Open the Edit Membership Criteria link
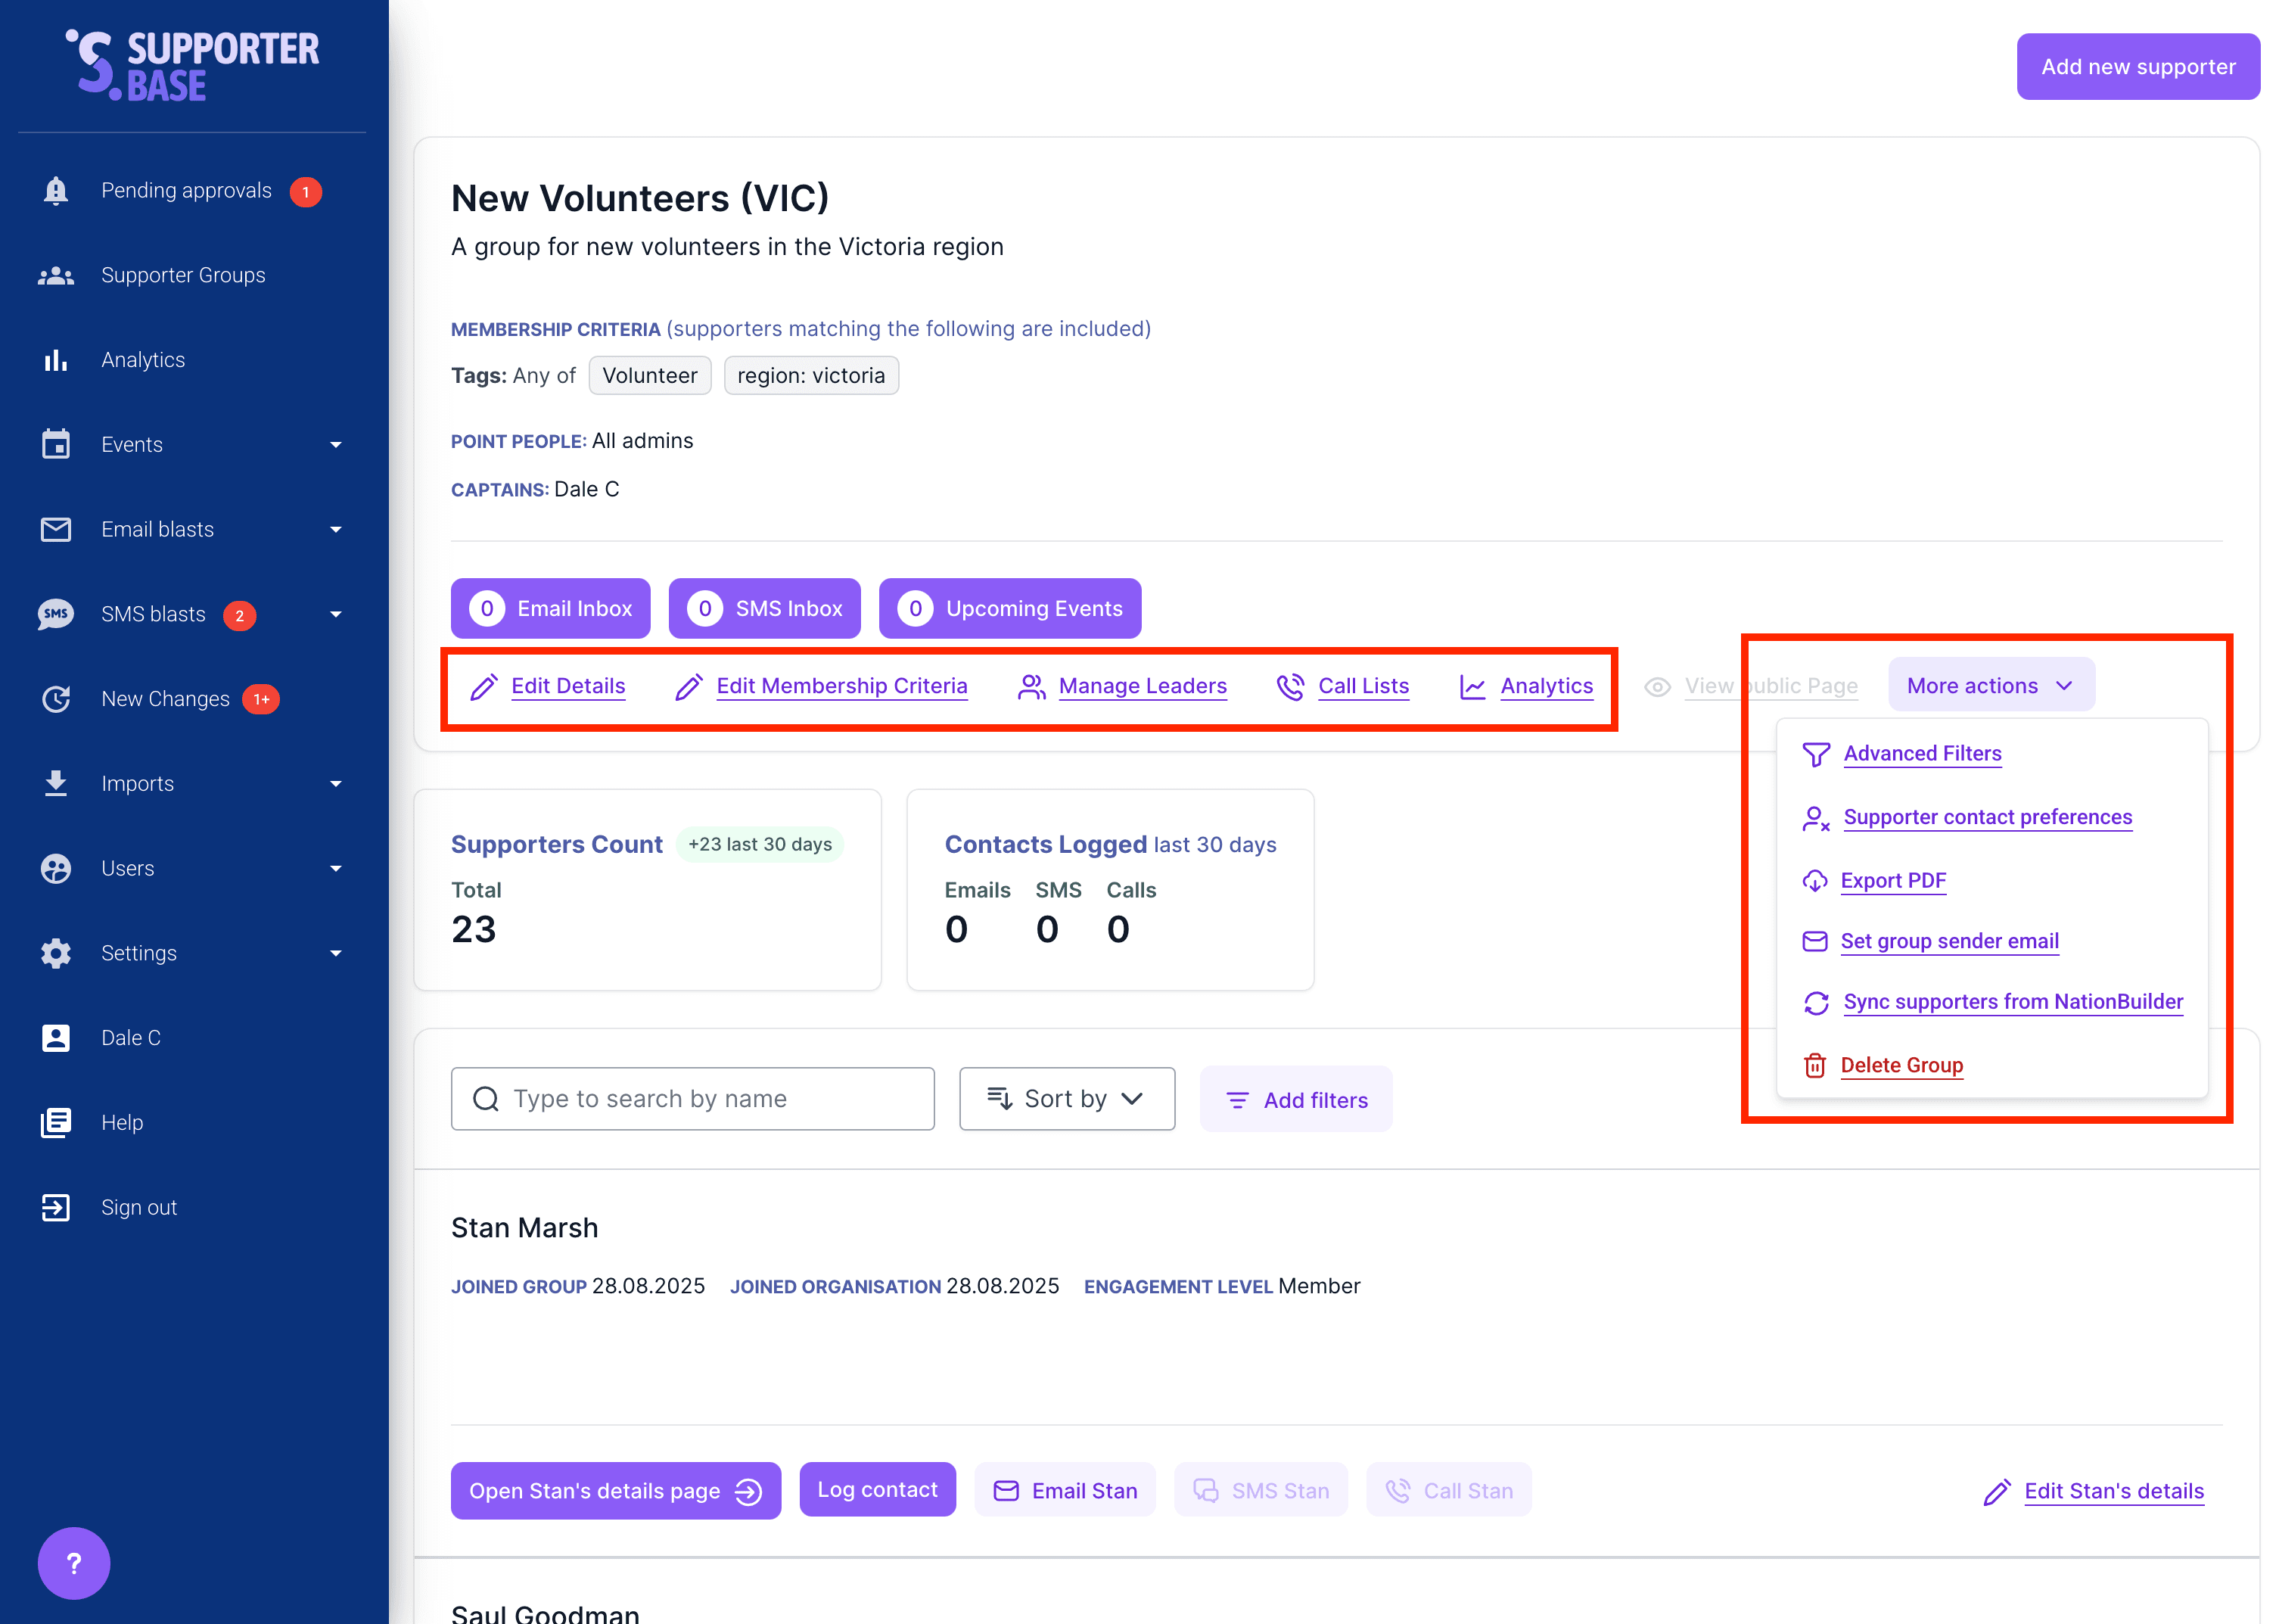Image resolution: width=2279 pixels, height=1624 pixels. click(x=841, y=686)
